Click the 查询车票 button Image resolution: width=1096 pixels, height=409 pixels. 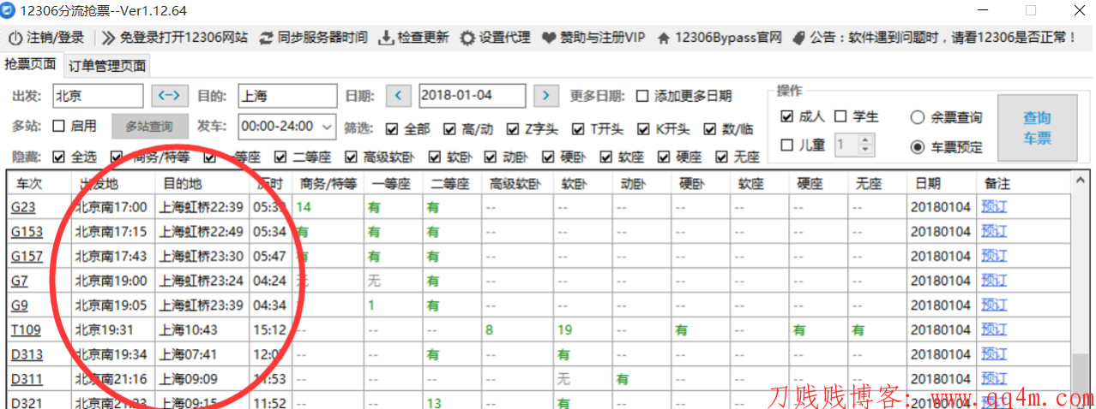pyautogui.click(x=1037, y=128)
